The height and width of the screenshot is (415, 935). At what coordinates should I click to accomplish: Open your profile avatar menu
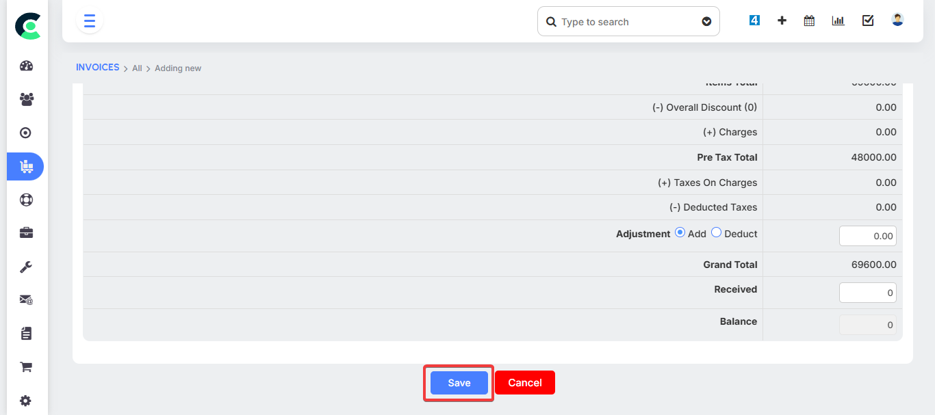897,19
